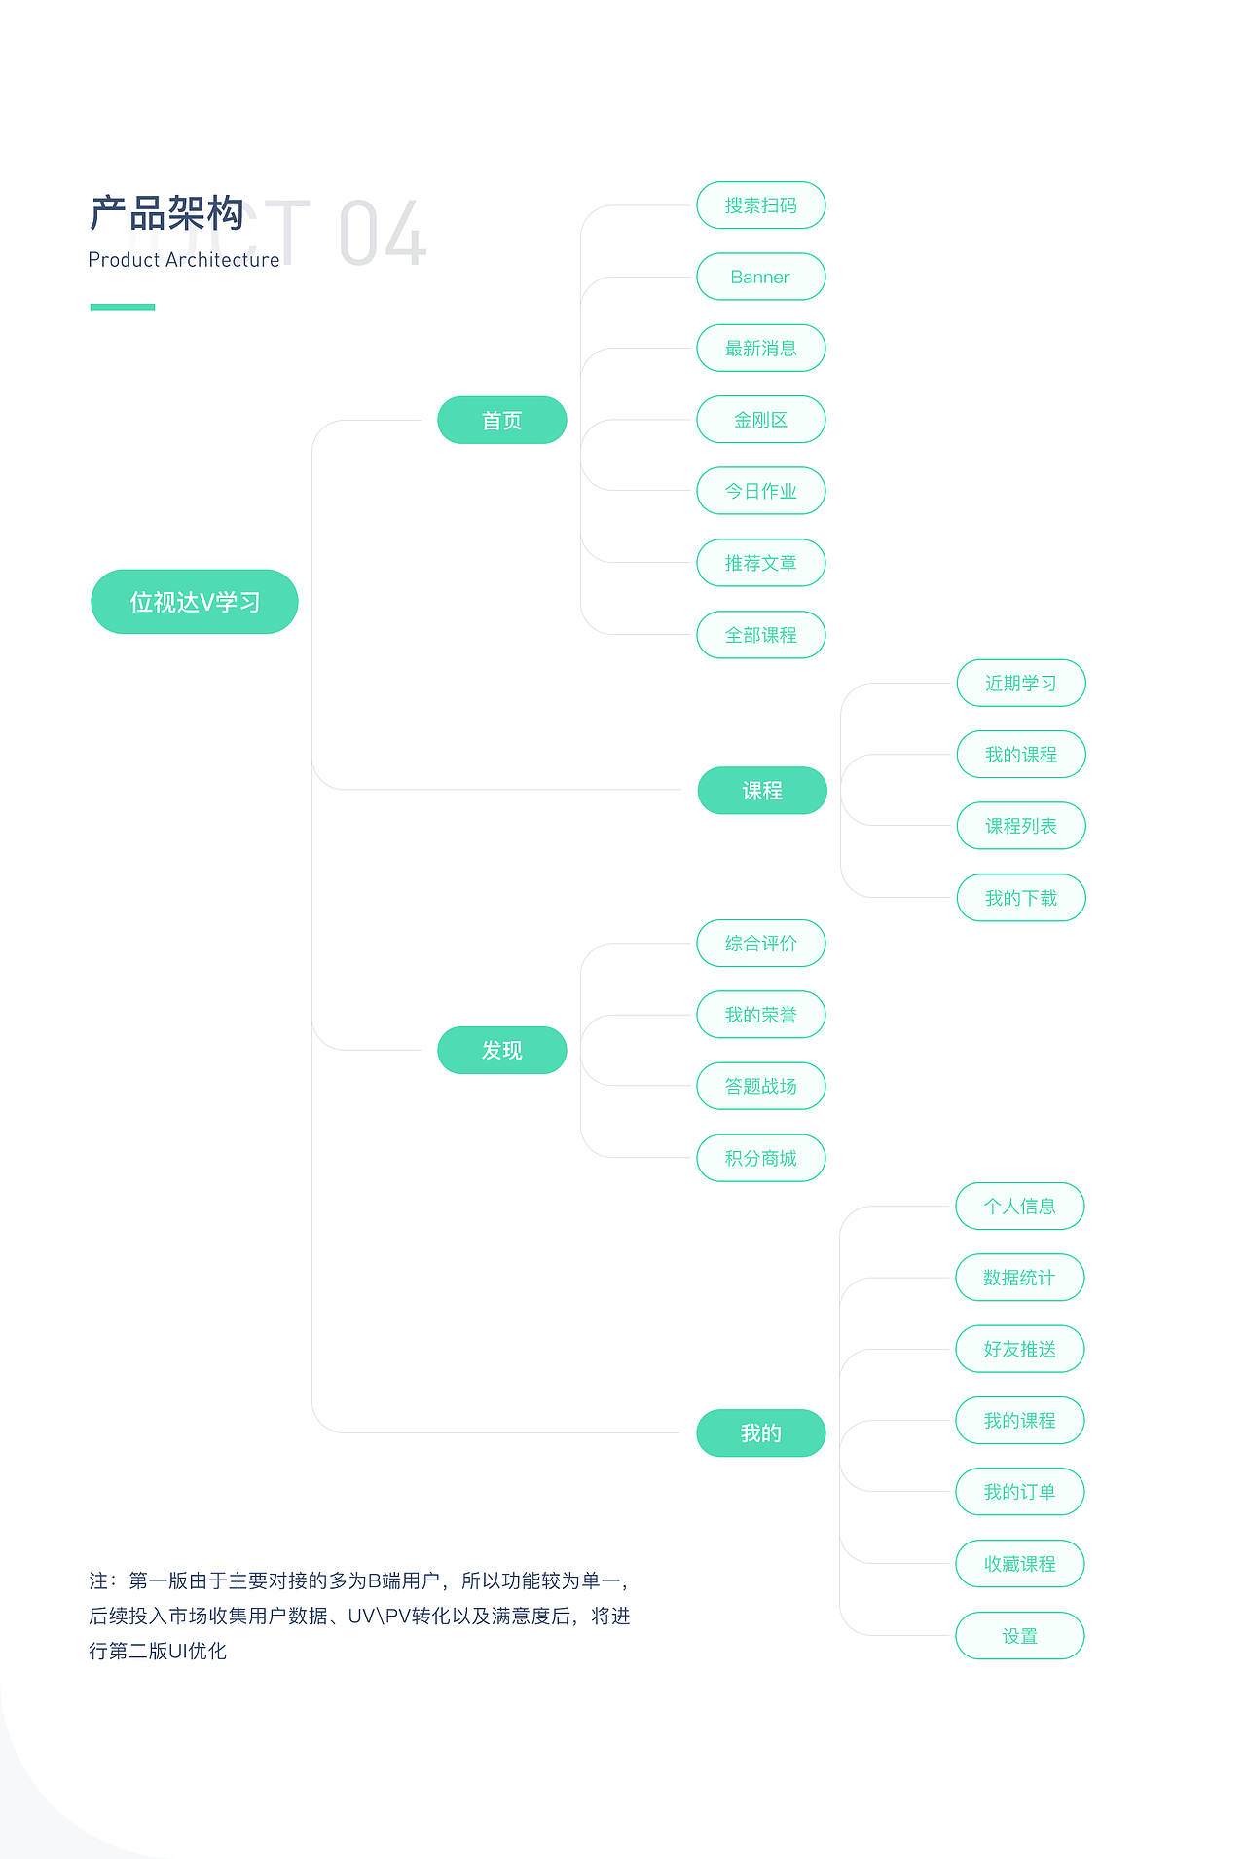Select the Banner node
This screenshot has width=1246, height=1859.
coord(760,277)
